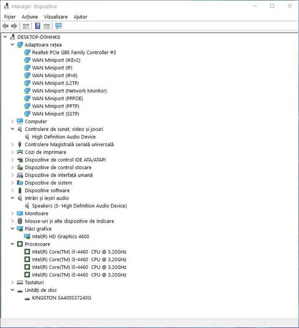The width and height of the screenshot is (299, 328).
Task: Click the Back arrow toolbar icon
Action: pyautogui.click(x=6, y=26)
